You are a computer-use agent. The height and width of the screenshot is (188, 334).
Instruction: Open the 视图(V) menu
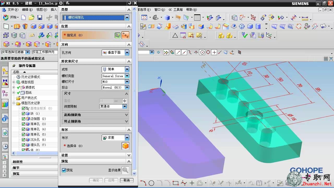41,10
